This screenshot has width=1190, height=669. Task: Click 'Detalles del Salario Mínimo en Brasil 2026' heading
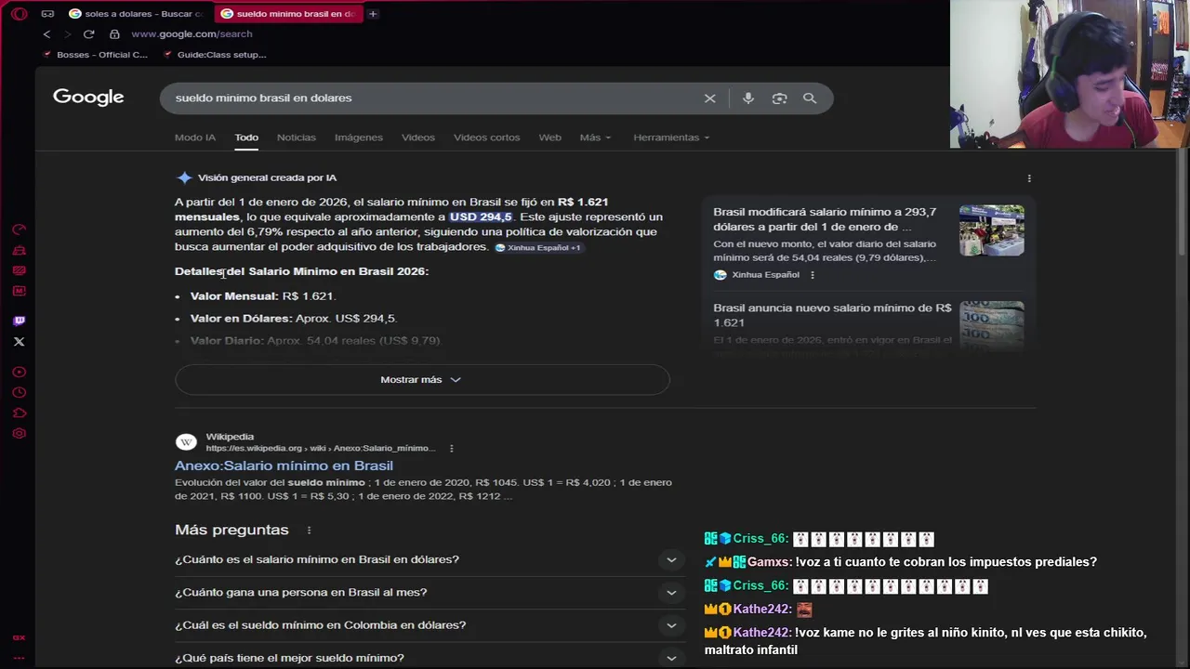301,271
